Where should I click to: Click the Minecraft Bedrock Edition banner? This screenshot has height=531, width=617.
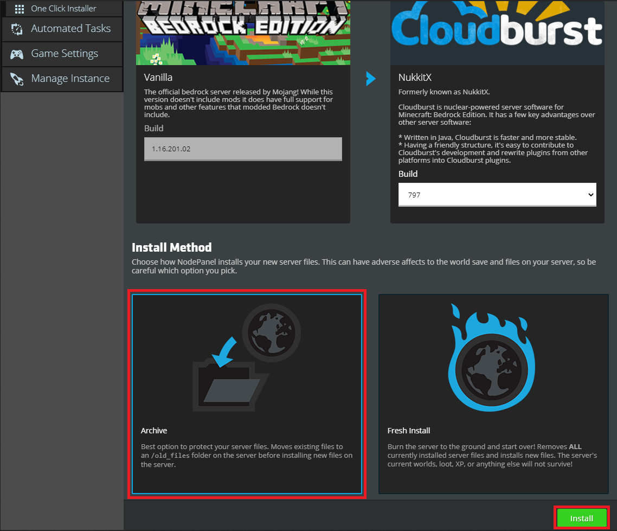(243, 31)
